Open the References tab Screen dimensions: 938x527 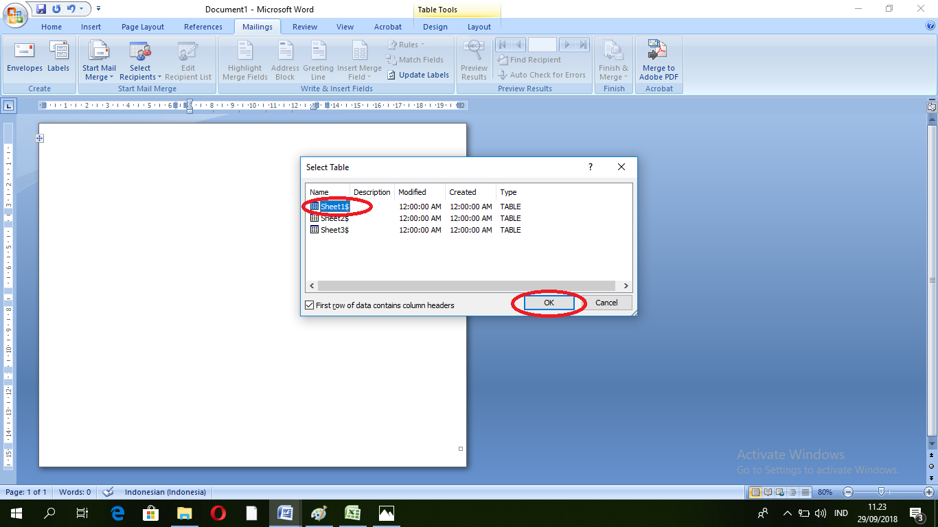pyautogui.click(x=203, y=27)
